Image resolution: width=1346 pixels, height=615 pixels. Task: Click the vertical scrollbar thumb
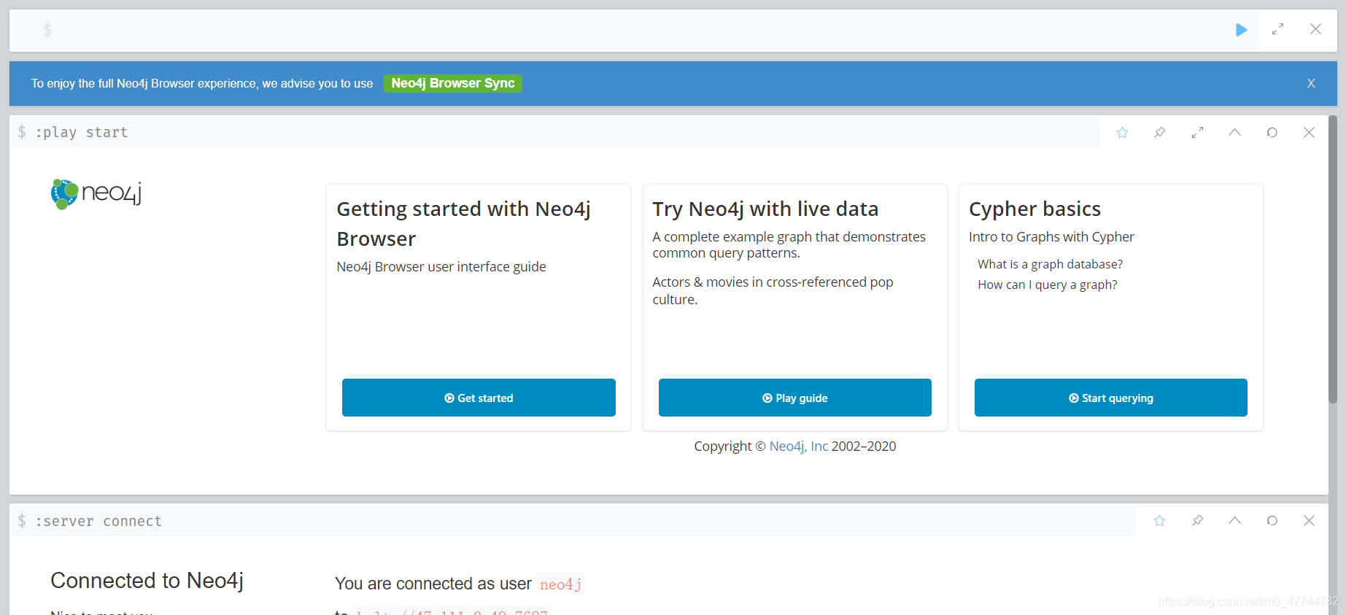1333,259
